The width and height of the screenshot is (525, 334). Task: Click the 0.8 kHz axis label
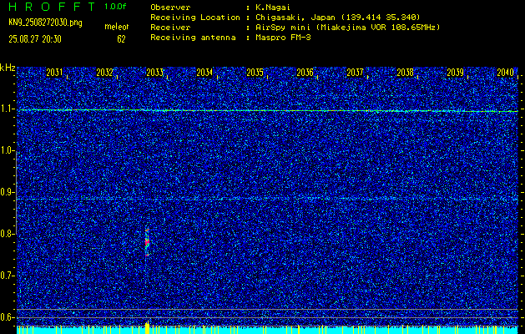click(6, 234)
